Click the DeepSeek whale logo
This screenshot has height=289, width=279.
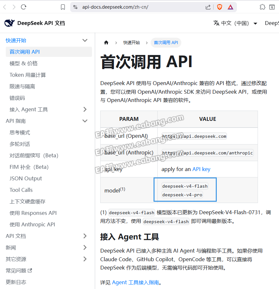(x=9, y=23)
